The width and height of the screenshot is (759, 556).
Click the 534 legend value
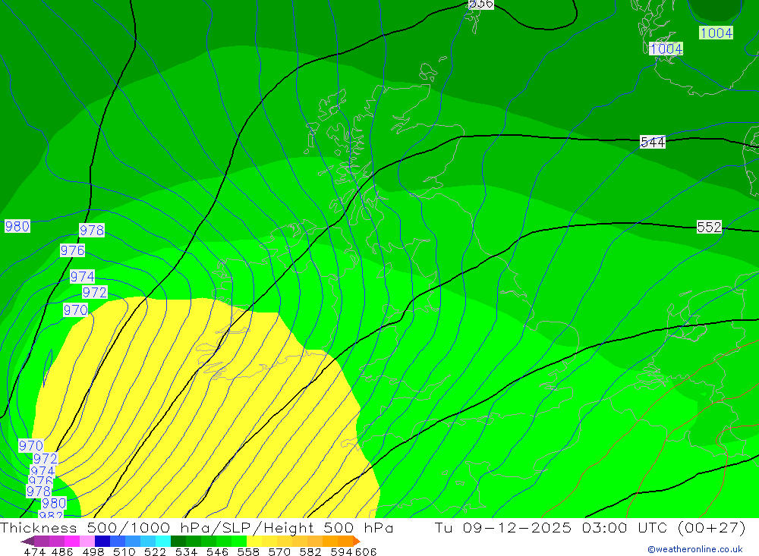tap(186, 551)
